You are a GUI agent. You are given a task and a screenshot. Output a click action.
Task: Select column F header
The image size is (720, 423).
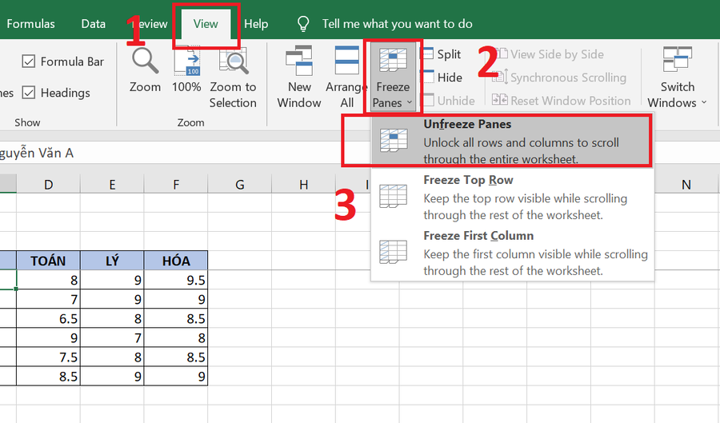(x=176, y=185)
